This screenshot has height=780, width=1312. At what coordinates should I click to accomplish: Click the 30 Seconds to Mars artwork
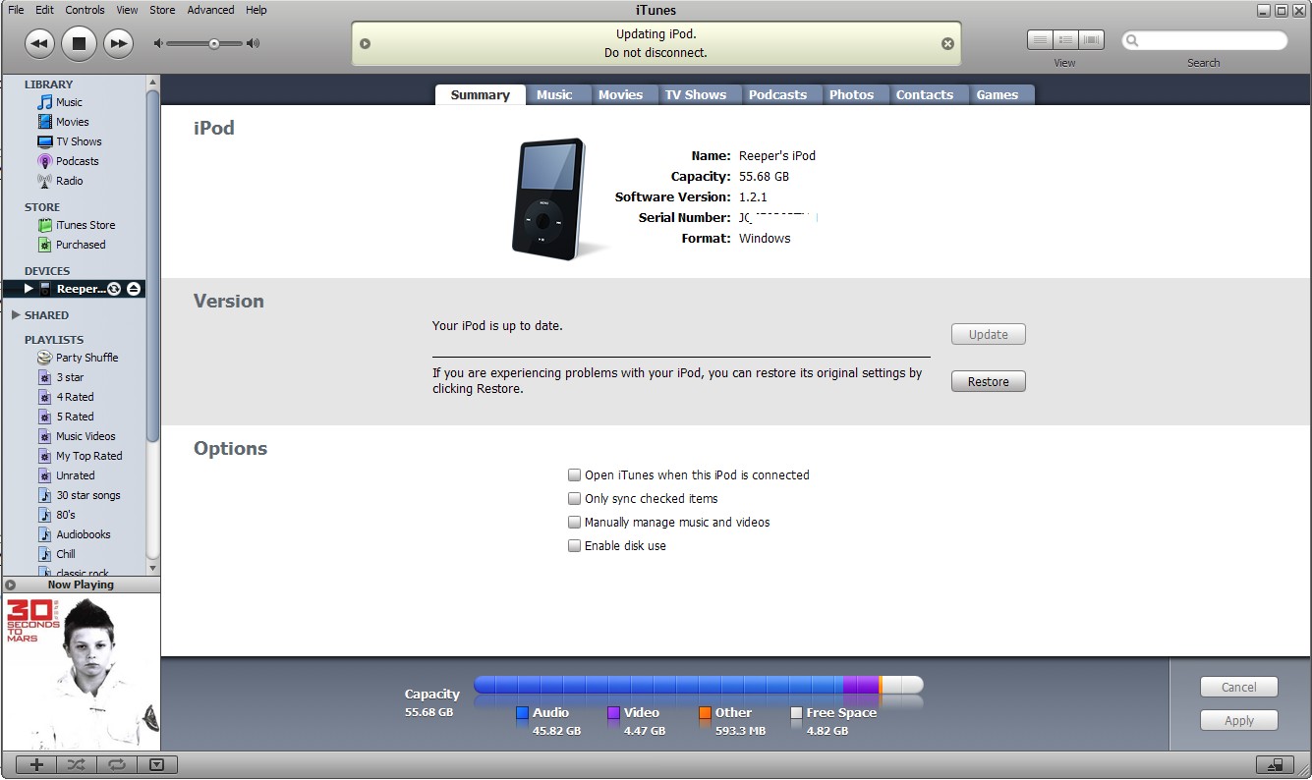[x=81, y=672]
